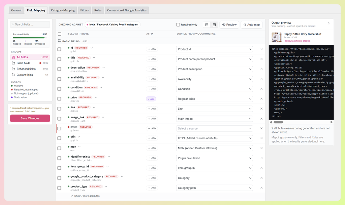
Task: Expand the mpn attribute chevron
Action: tap(80, 147)
